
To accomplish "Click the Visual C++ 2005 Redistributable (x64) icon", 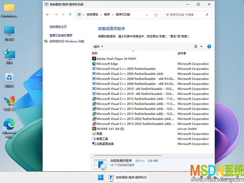I will pyautogui.click(x=94, y=74).
